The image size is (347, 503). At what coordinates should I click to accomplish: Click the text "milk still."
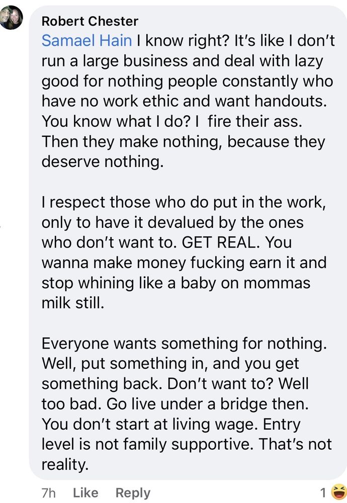(x=72, y=303)
